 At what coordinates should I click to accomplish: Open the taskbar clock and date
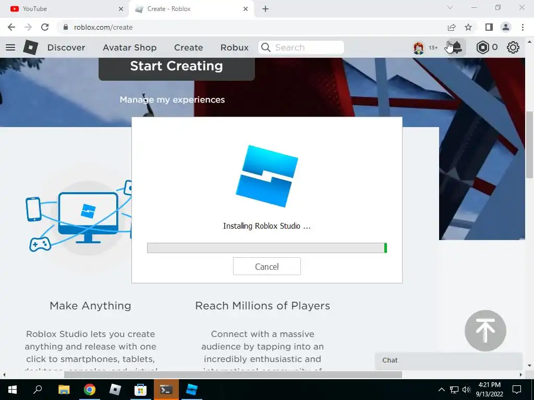pyautogui.click(x=489, y=390)
